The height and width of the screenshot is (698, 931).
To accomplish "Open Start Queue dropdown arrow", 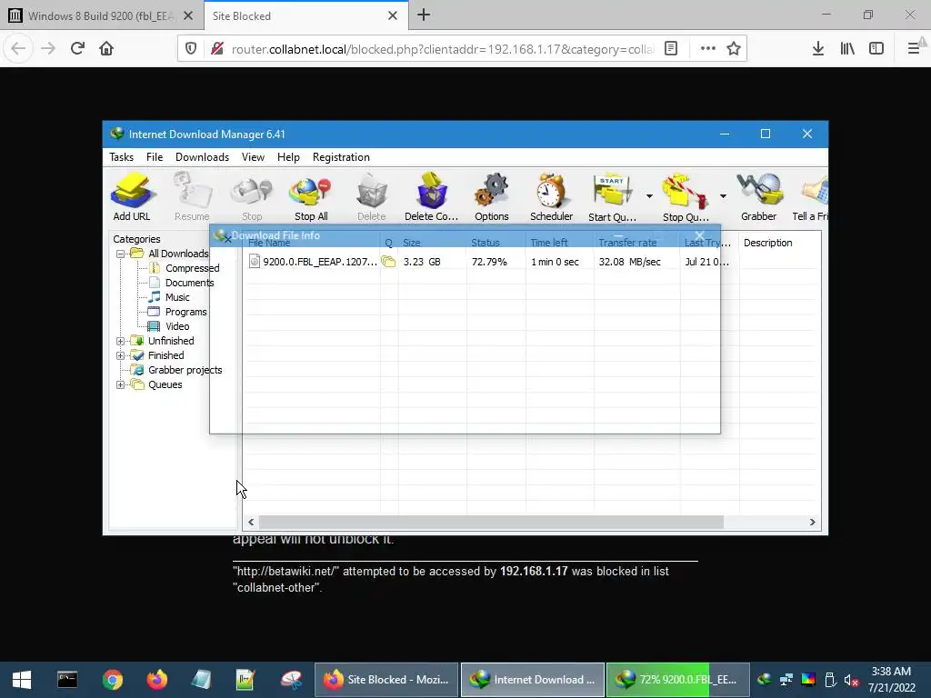I will [x=649, y=196].
